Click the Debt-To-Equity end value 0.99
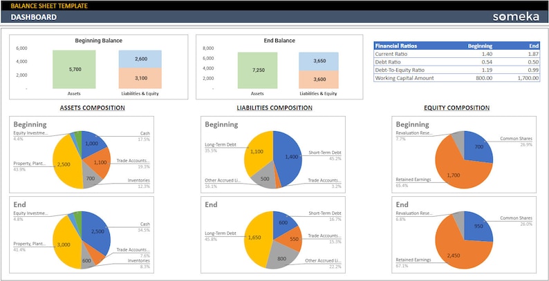This screenshot has height=281, width=549. (533, 70)
